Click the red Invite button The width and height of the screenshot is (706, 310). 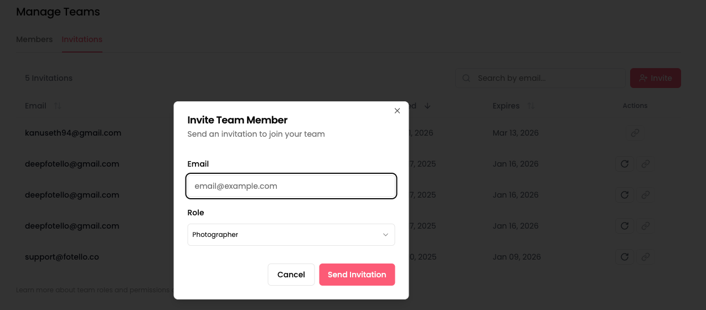point(655,78)
